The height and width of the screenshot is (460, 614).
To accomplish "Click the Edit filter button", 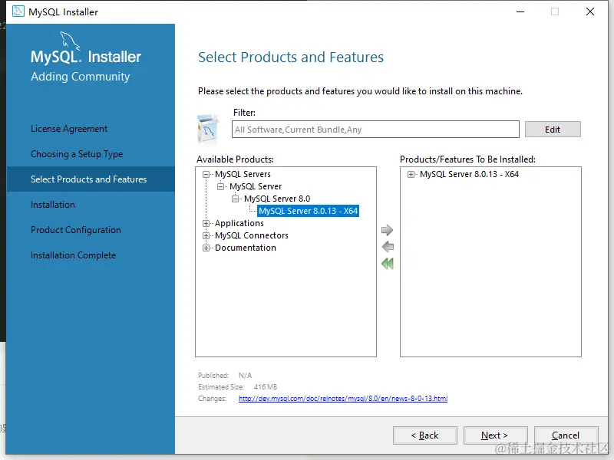I will click(553, 130).
